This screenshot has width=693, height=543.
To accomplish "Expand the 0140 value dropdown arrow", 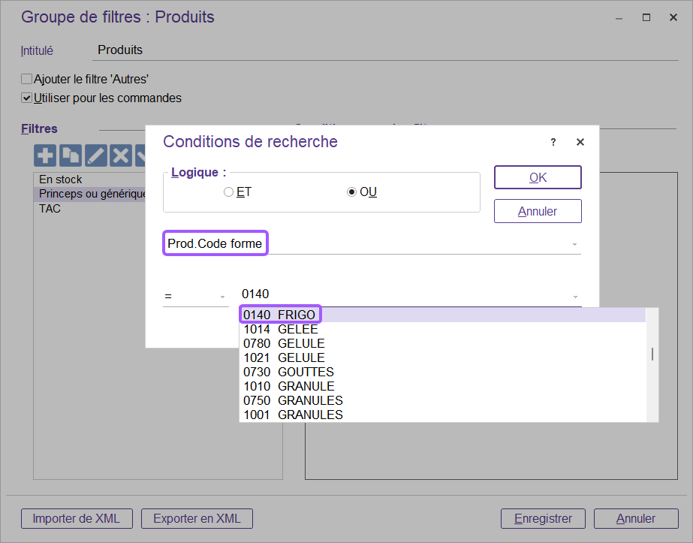I will (x=574, y=296).
